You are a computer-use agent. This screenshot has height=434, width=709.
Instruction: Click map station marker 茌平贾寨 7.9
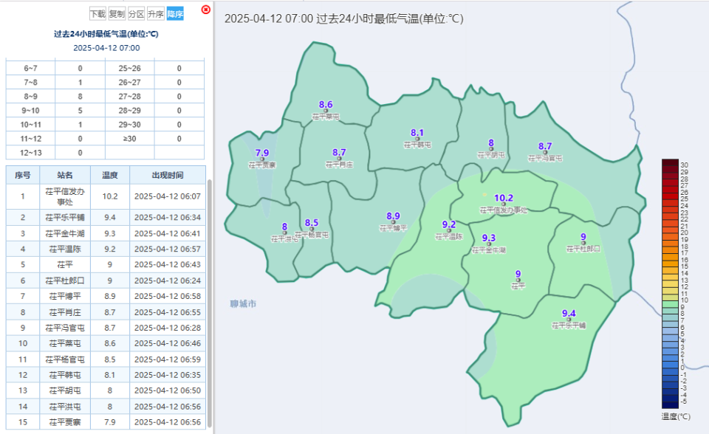[262, 159]
